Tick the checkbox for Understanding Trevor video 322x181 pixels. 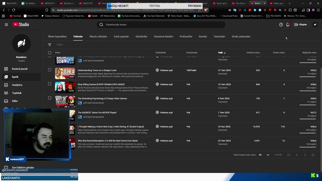point(50,70)
